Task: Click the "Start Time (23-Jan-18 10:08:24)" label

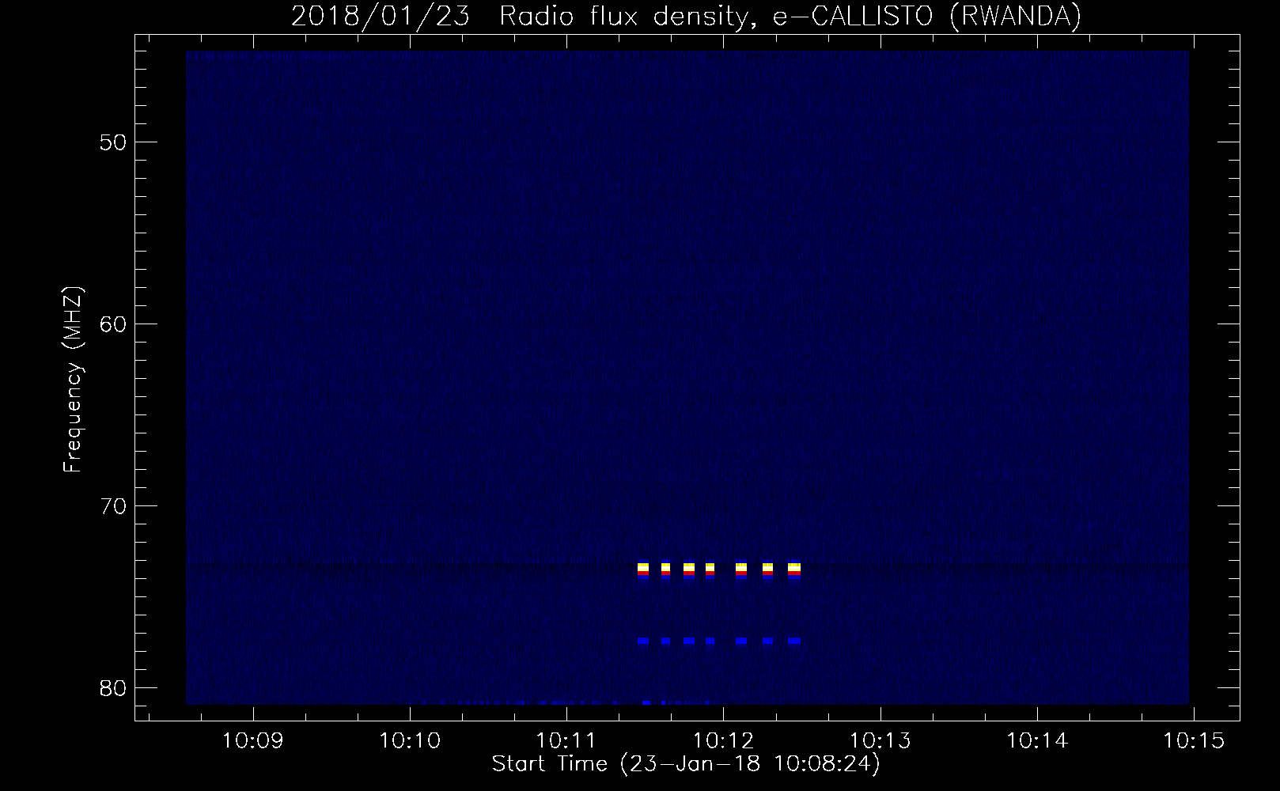Action: click(686, 764)
